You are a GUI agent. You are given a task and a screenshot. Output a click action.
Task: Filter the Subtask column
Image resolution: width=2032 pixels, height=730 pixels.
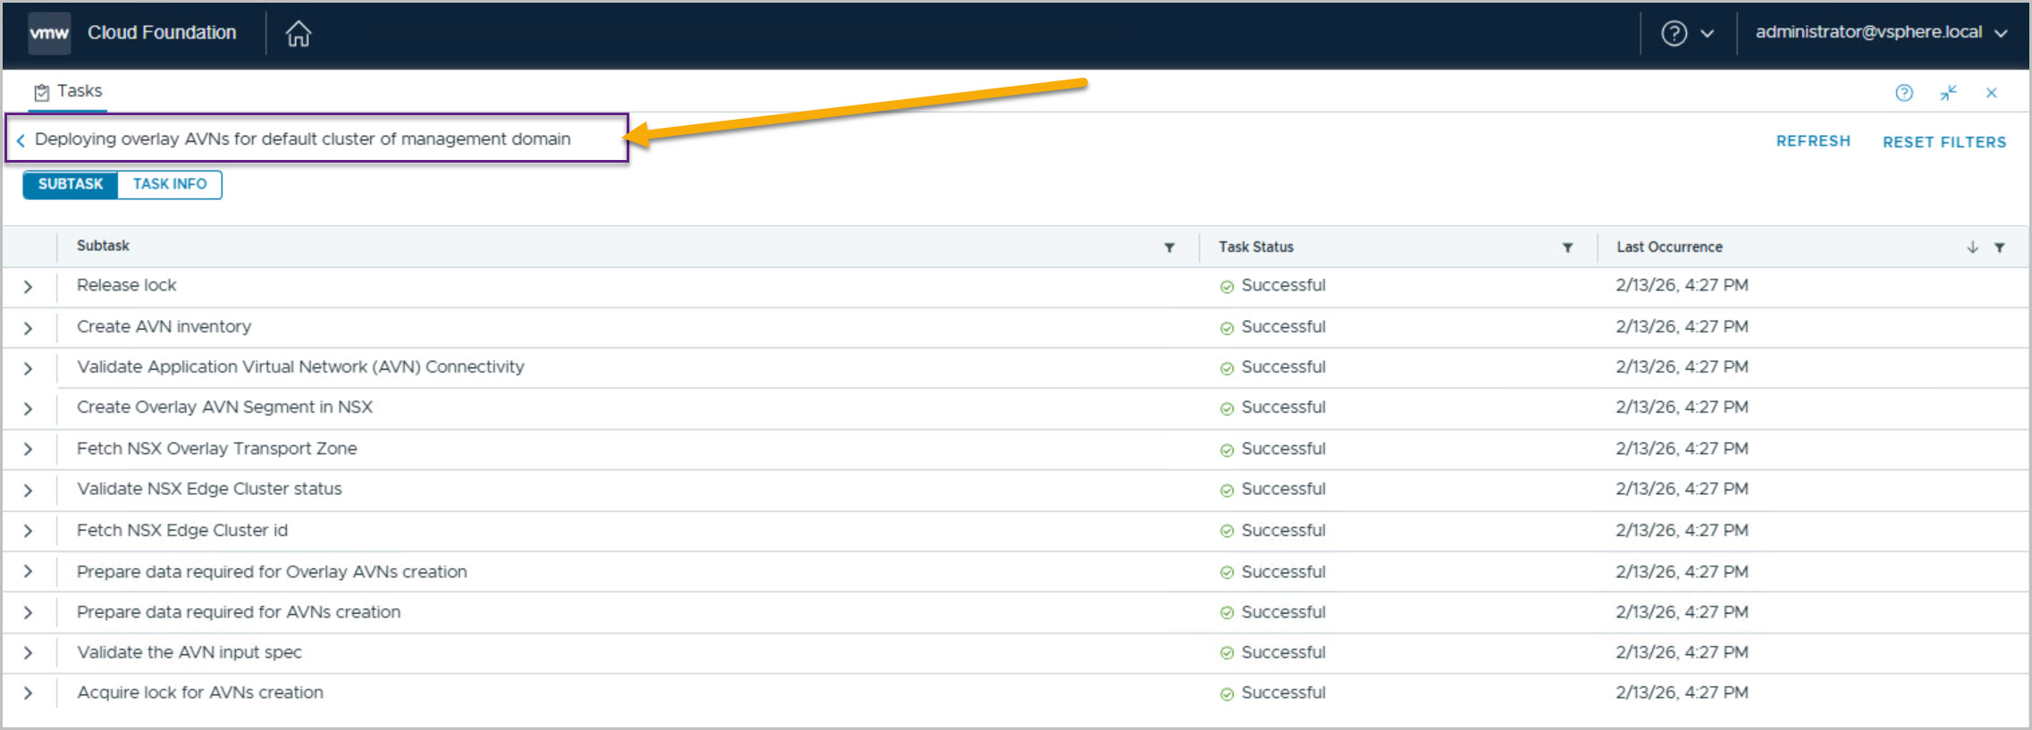[1169, 248]
